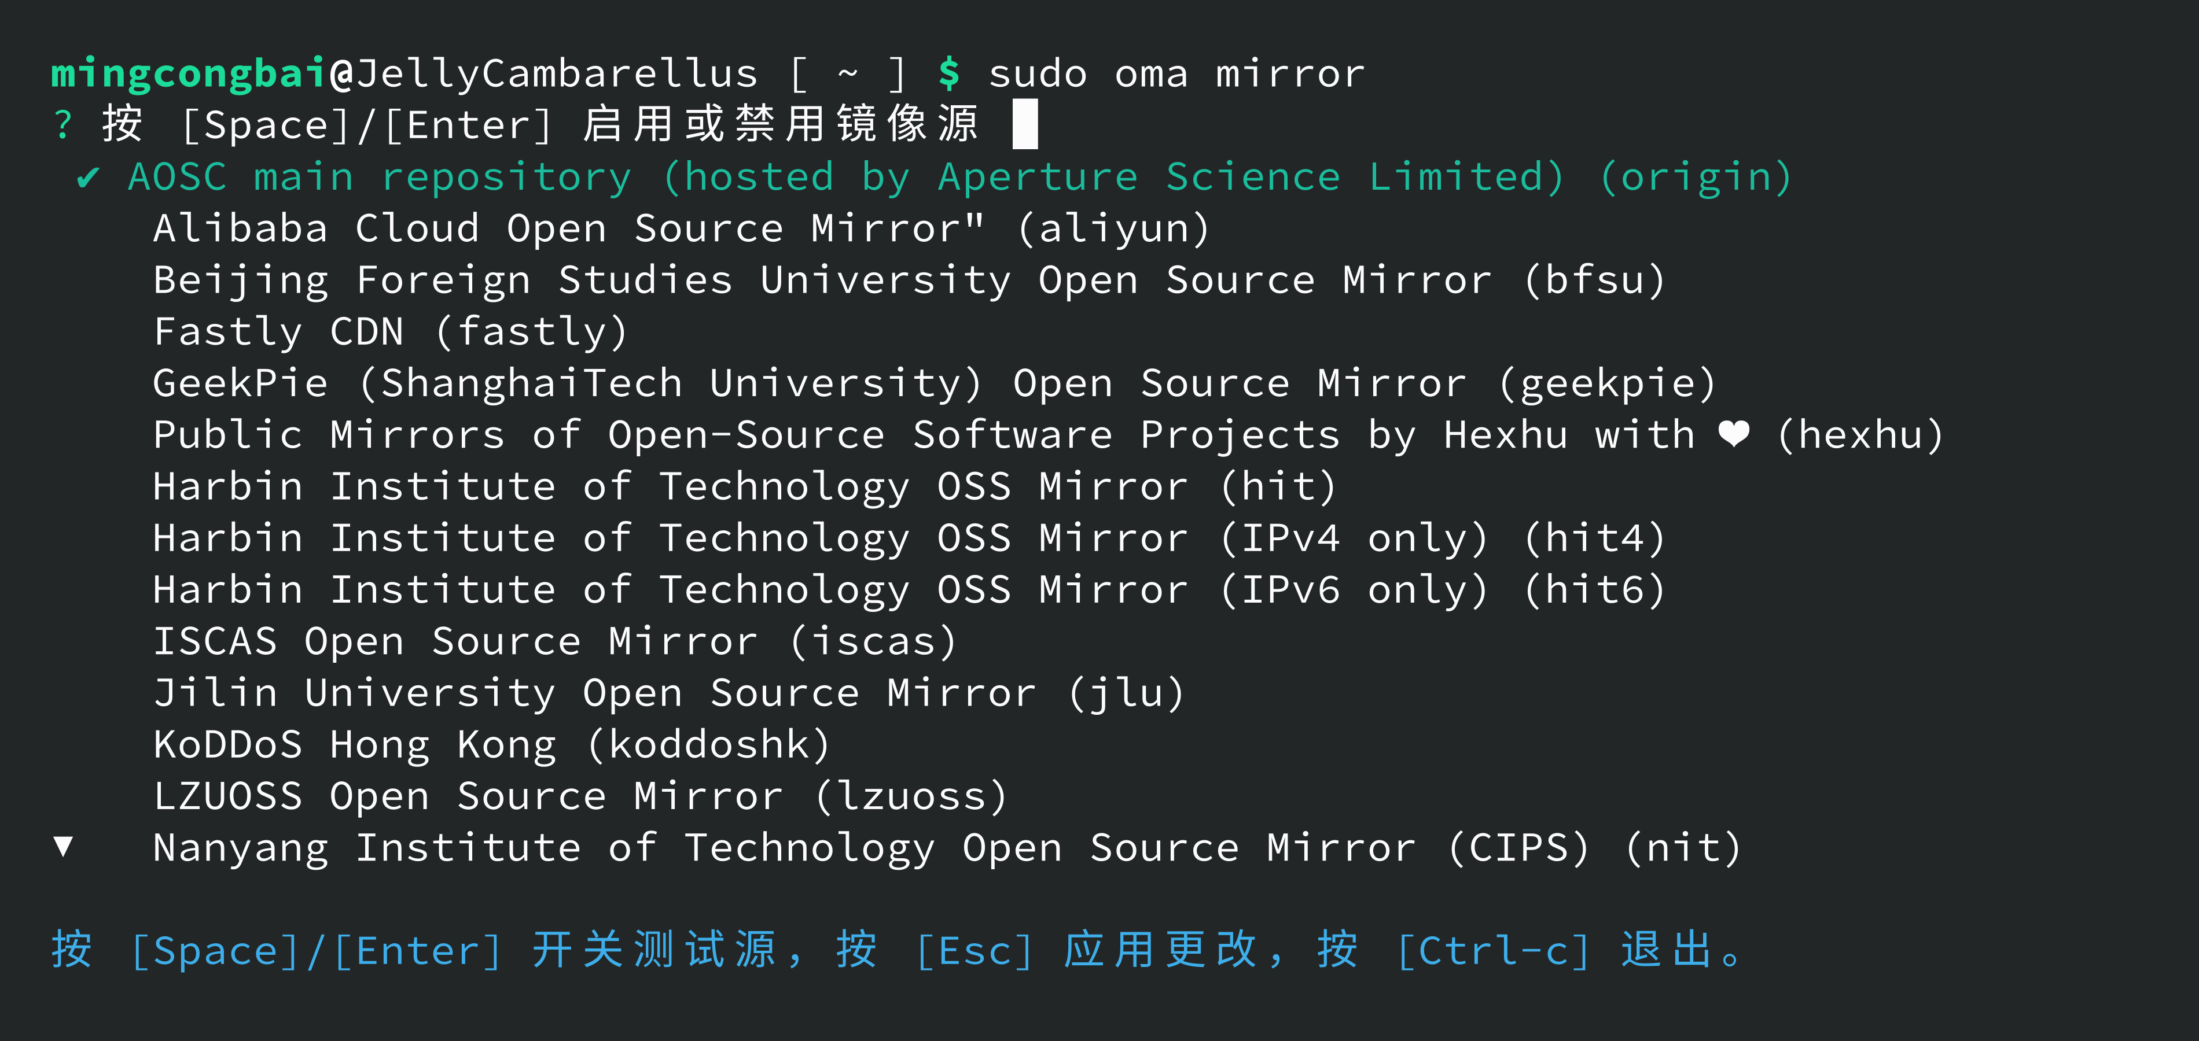This screenshot has width=2199, height=1041.
Task: Pick the Harbin IPv6 only mirror (hit6)
Action: coord(909,590)
